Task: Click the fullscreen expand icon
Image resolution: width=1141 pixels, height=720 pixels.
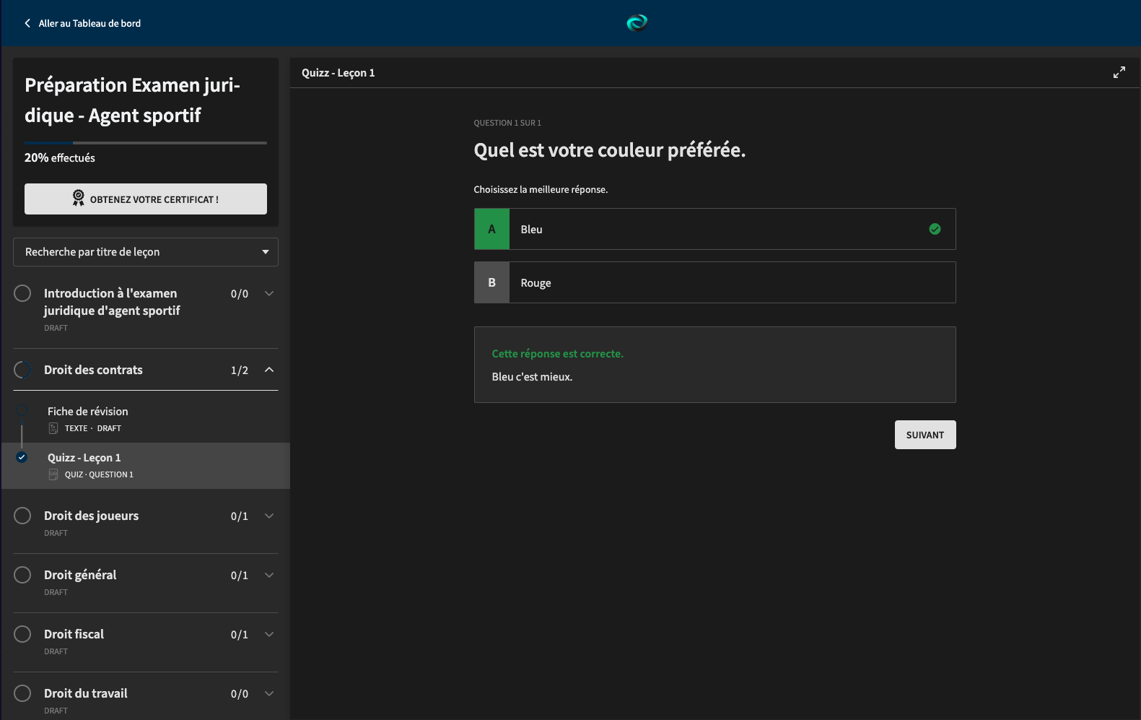Action: pyautogui.click(x=1119, y=72)
